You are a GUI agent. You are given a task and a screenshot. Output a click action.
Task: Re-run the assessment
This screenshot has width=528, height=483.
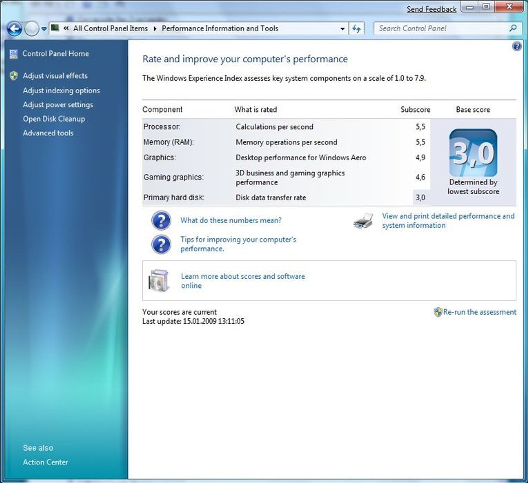479,312
